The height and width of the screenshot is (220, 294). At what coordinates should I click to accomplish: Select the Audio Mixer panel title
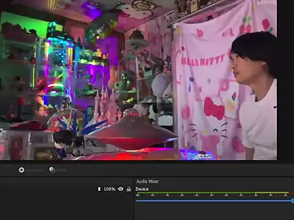click(x=148, y=182)
